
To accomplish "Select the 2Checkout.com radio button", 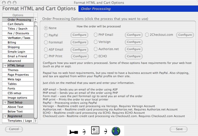I will point(147,35).
